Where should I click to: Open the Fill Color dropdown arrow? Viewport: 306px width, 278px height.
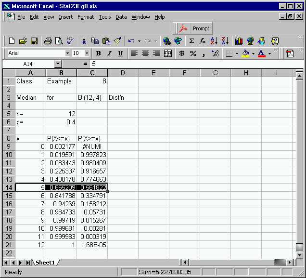pos(253,53)
